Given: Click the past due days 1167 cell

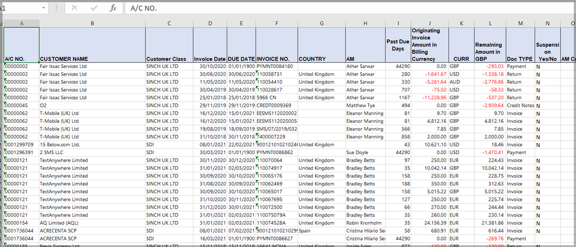Looking at the screenshot, I should [x=398, y=98].
